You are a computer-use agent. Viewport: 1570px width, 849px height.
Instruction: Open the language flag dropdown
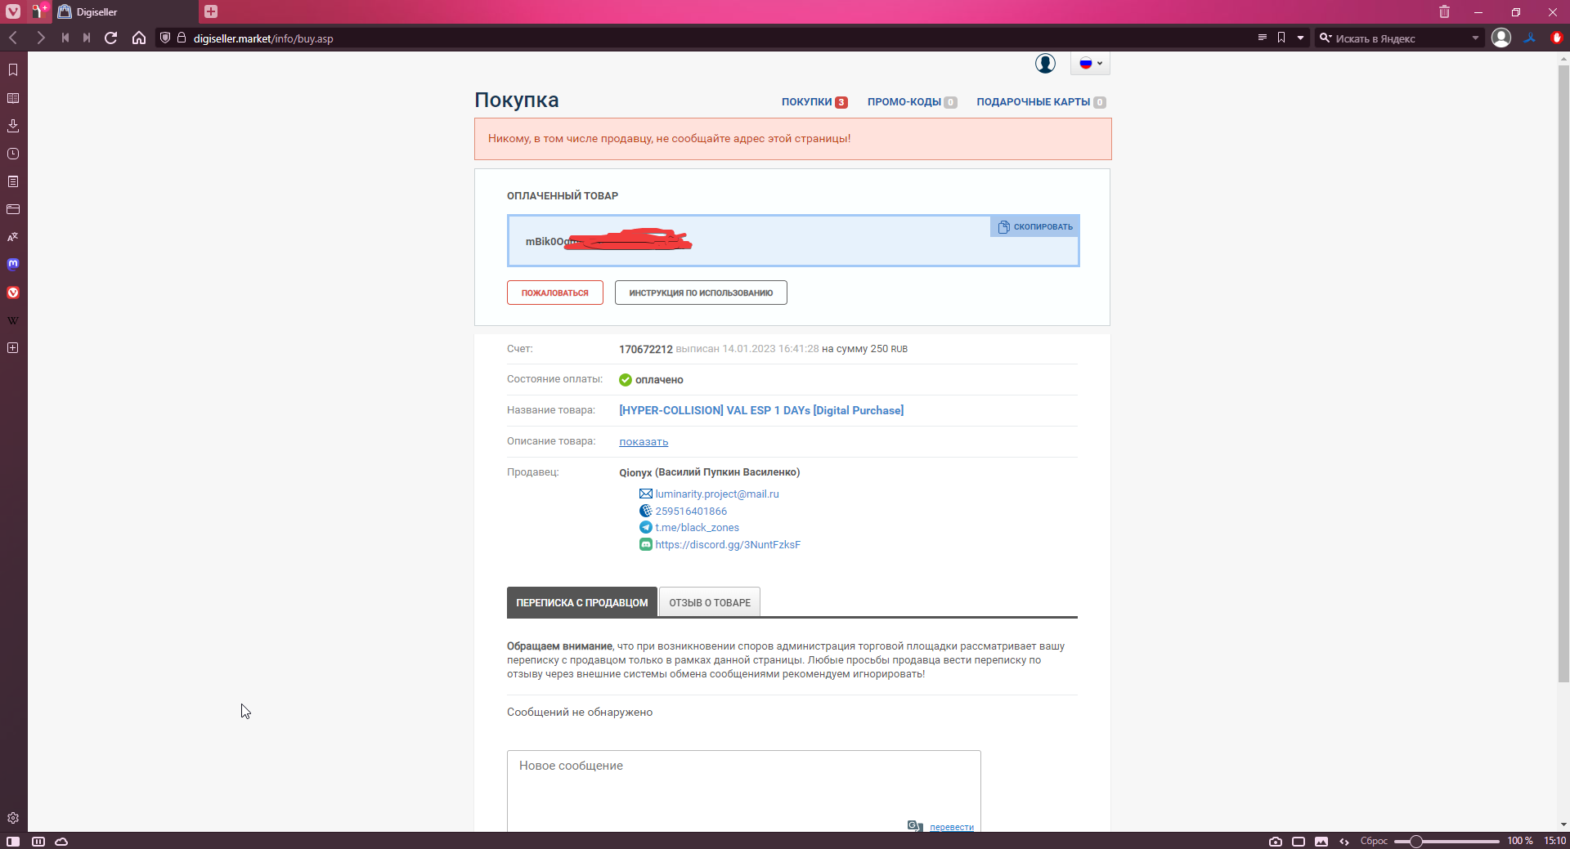pos(1091,63)
